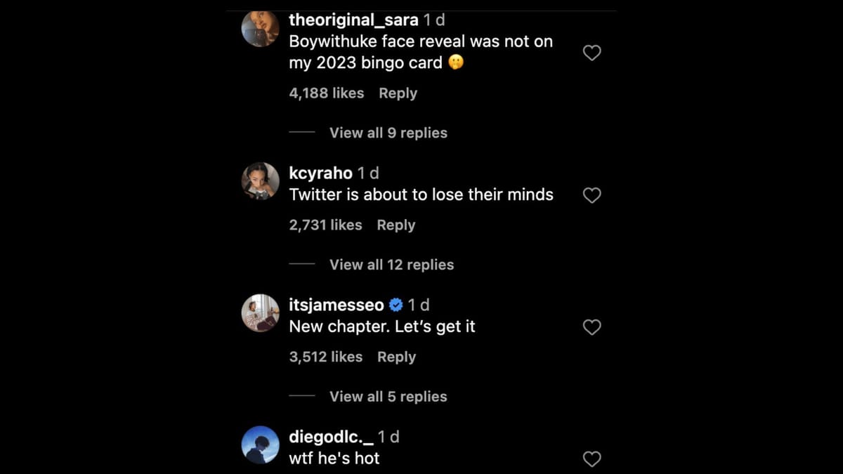Visit the itsjamesseo username link
The image size is (843, 474).
coord(336,305)
